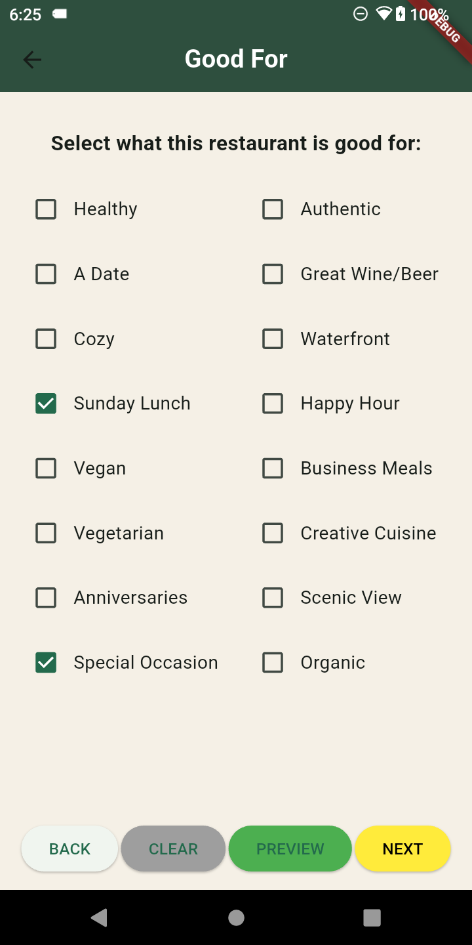The image size is (472, 945).
Task: Uncheck the Special Occasion option
Action: (x=46, y=663)
